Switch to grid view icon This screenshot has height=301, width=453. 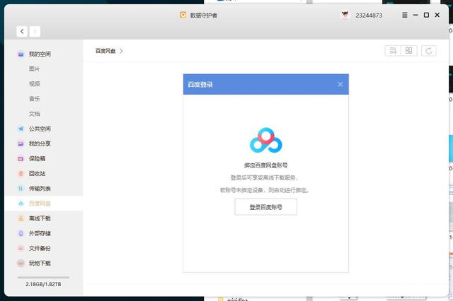tap(409, 51)
